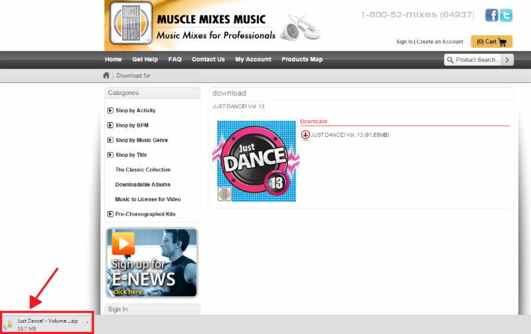Open The Classic Collection category
Screen dimensions: 531x334
tap(143, 170)
